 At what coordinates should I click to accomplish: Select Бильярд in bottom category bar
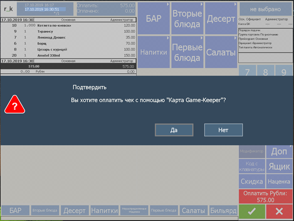223,210
